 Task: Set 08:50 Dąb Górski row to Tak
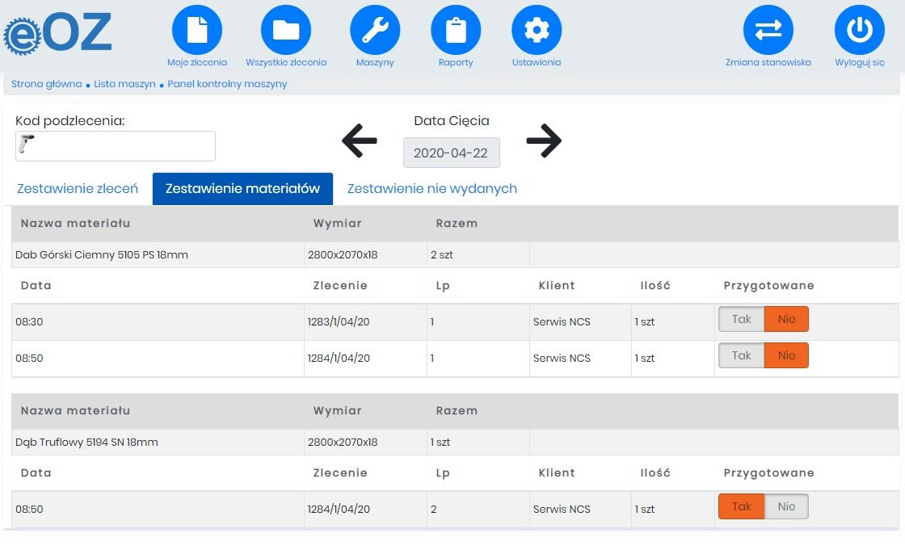[x=742, y=355]
